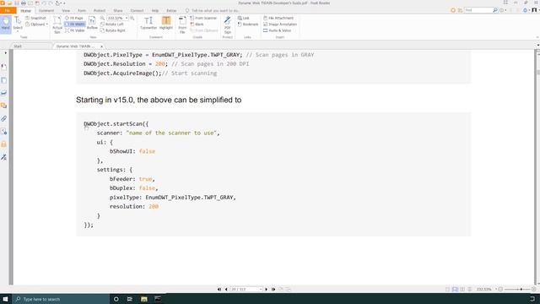Open the Protect ribbon tab
Image resolution: width=540 pixels, height=304 pixels.
[x=100, y=11]
